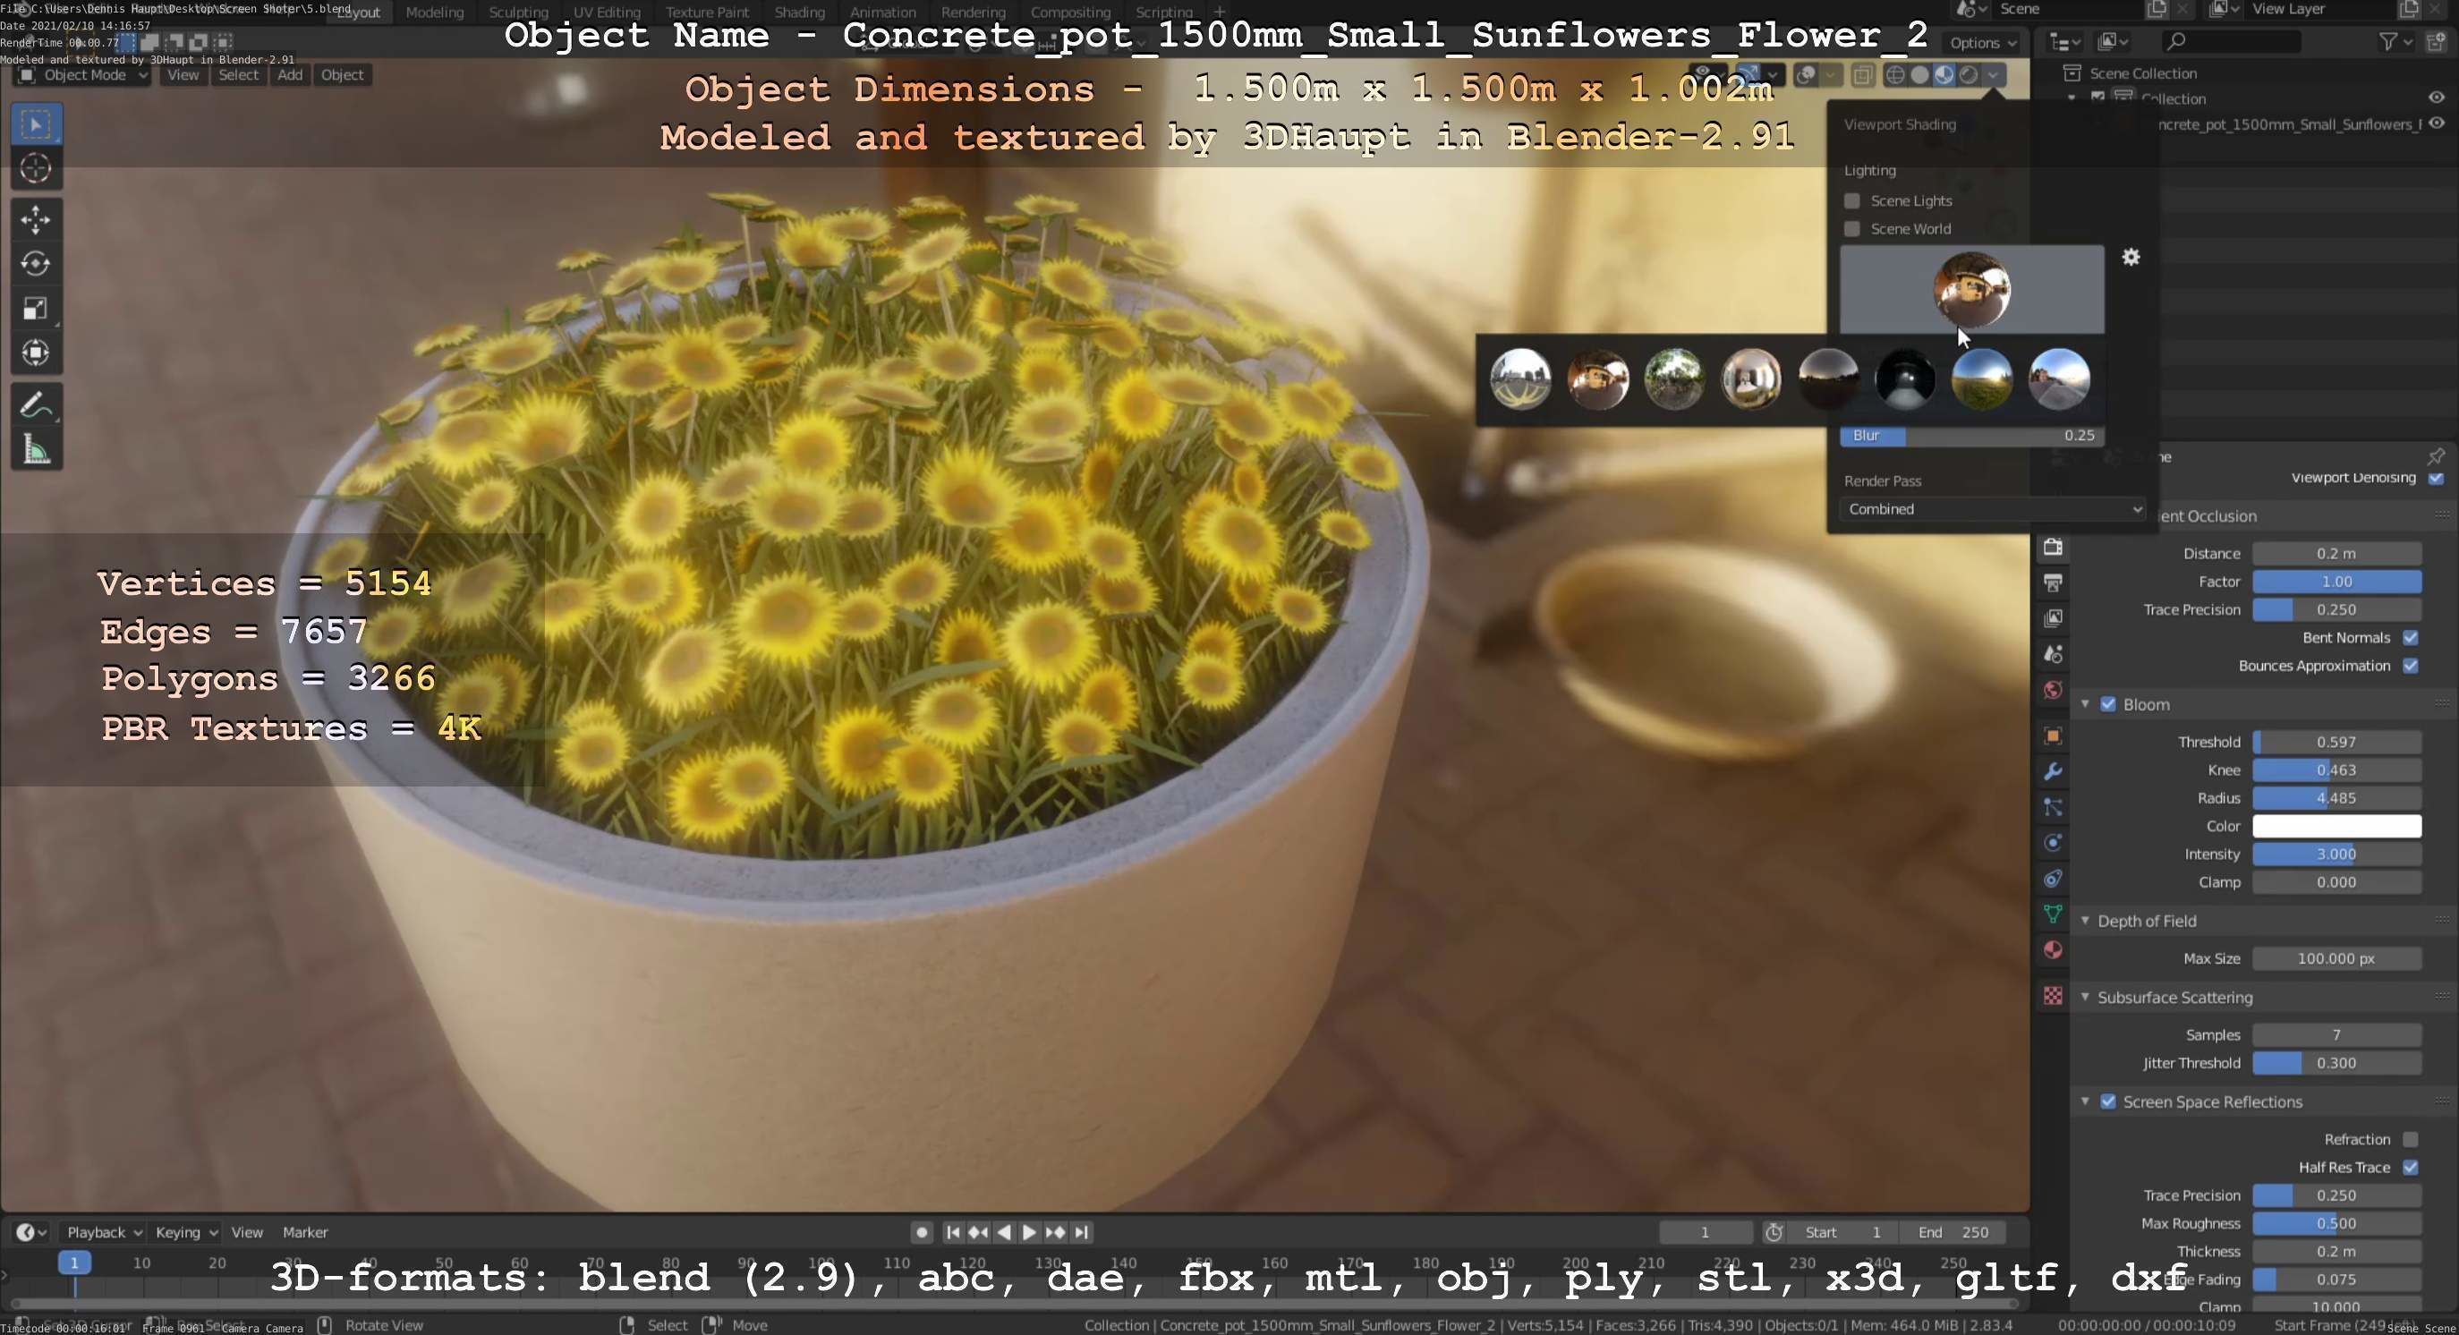Open the Object properties tab
The width and height of the screenshot is (2459, 1335).
(x=2053, y=736)
